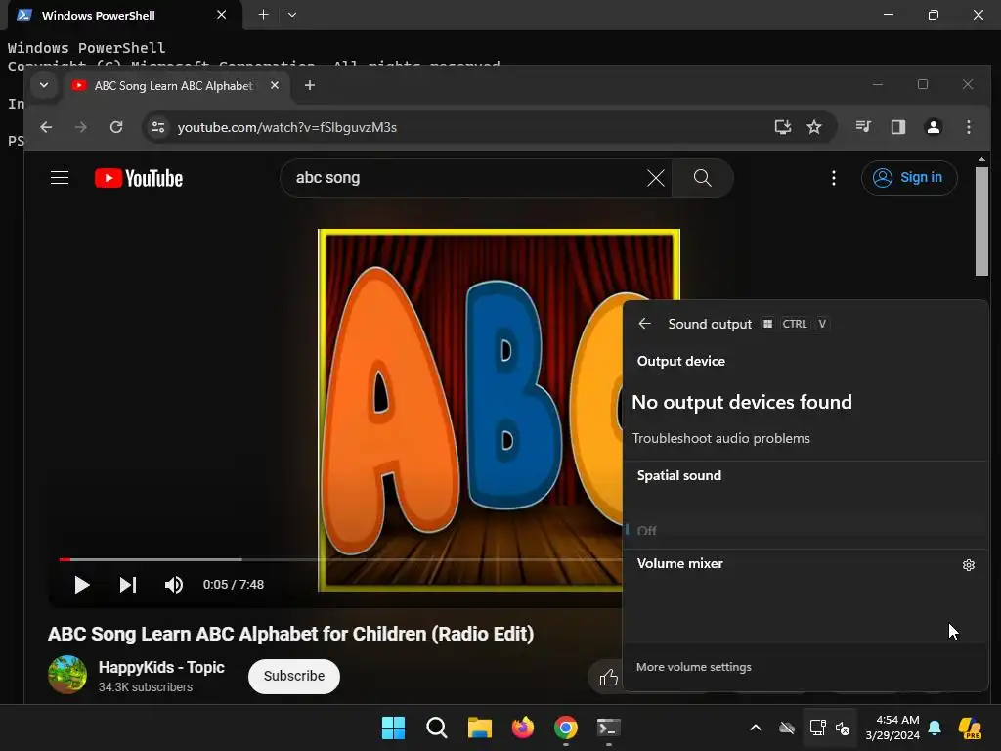The height and width of the screenshot is (751, 1001).
Task: Subscribe to HappyKids - Topic
Action: pos(293,676)
